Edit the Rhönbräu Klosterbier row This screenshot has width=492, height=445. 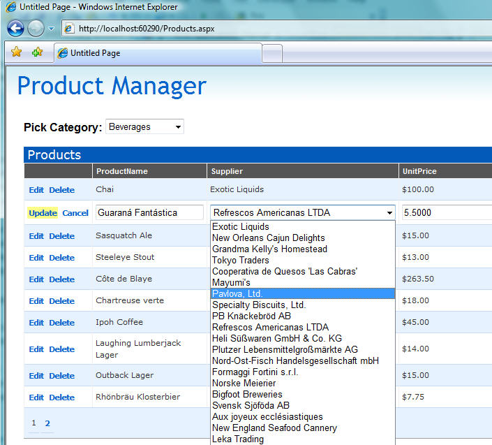point(36,397)
